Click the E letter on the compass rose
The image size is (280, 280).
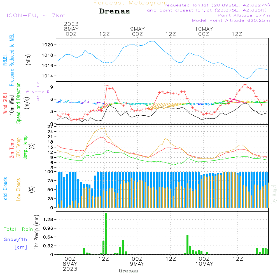(x=48, y=92)
